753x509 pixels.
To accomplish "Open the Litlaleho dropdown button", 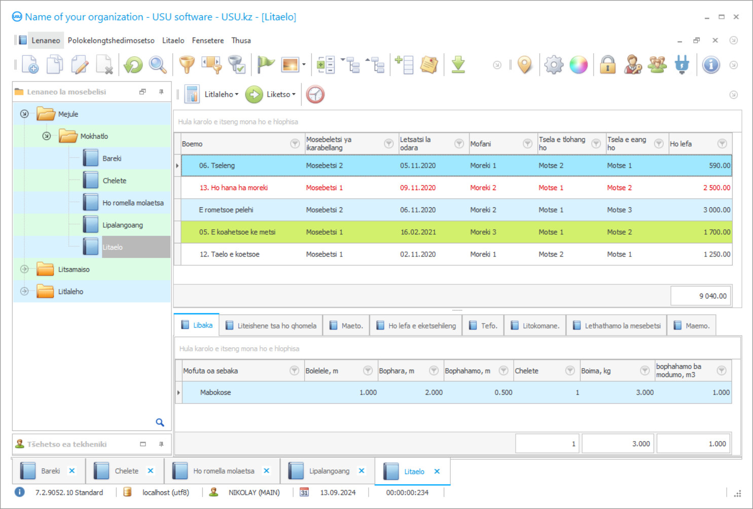I will [x=221, y=94].
